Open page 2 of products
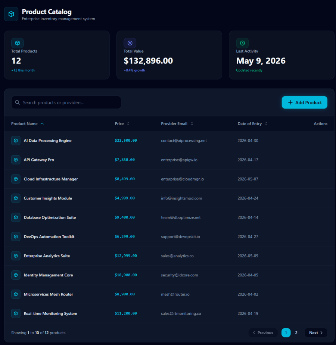Screen dimensions: 336x345 [x=296, y=333]
